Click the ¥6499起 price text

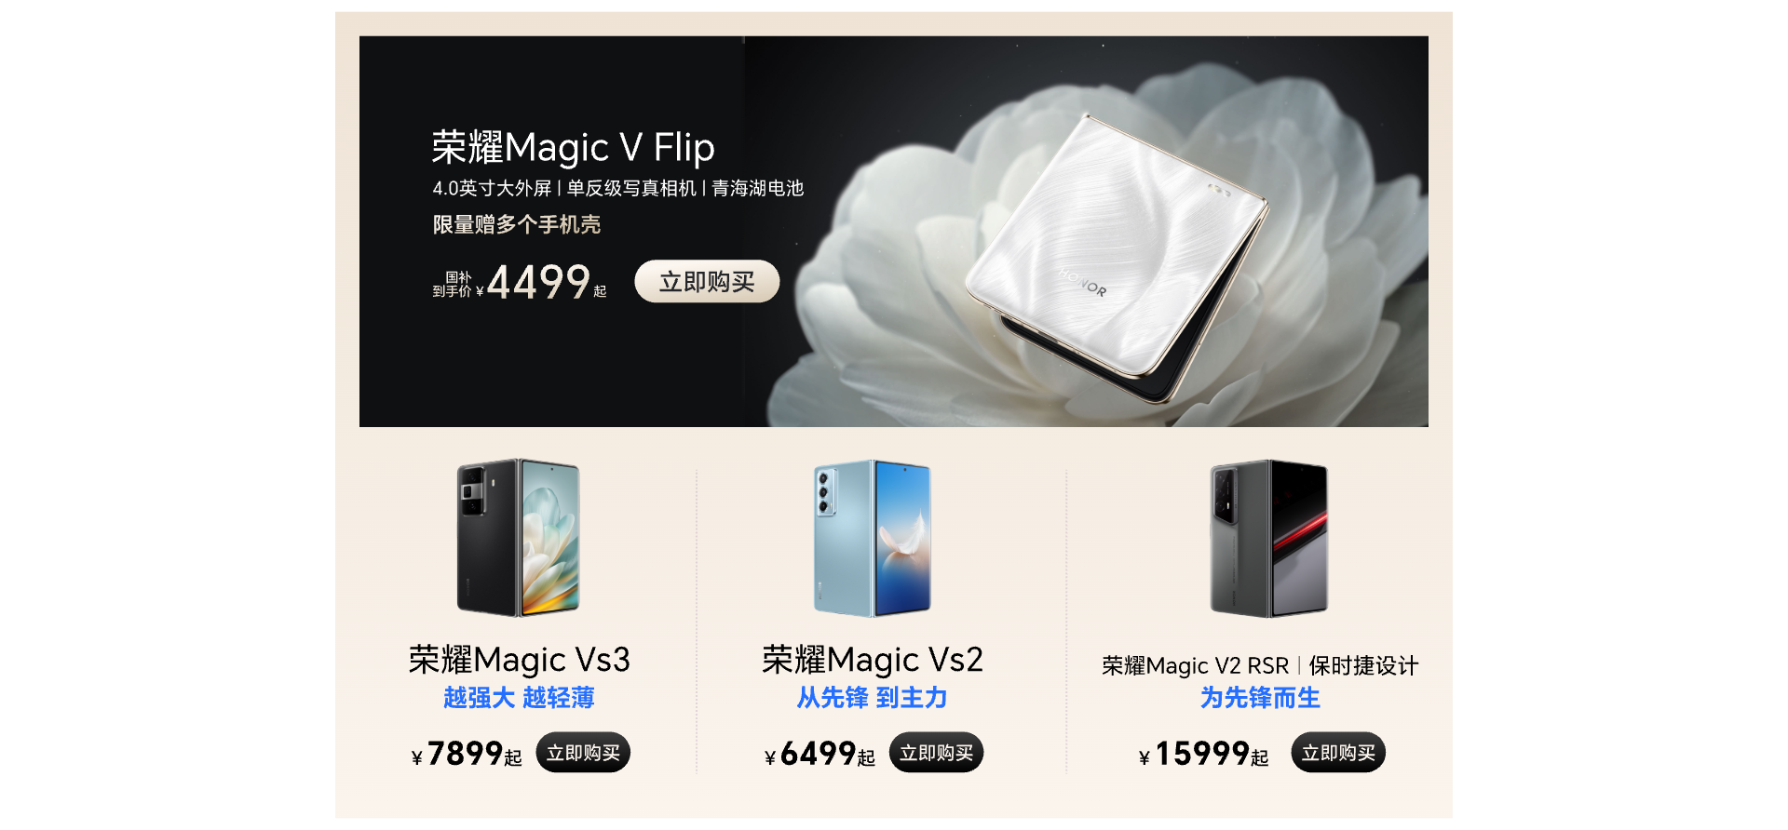point(819,754)
